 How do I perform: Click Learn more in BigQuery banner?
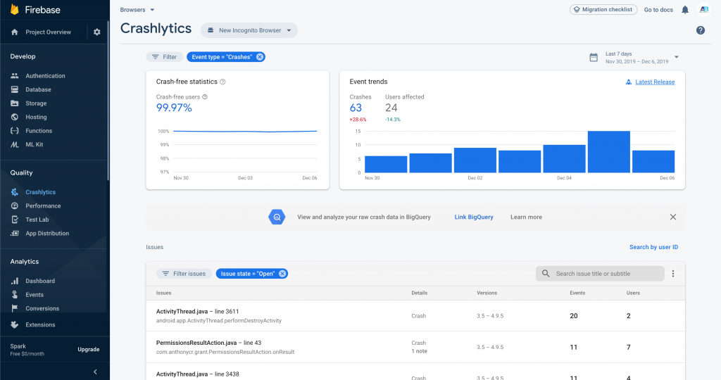click(526, 217)
